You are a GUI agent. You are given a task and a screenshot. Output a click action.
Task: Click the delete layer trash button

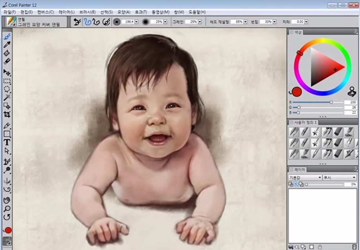(354, 247)
